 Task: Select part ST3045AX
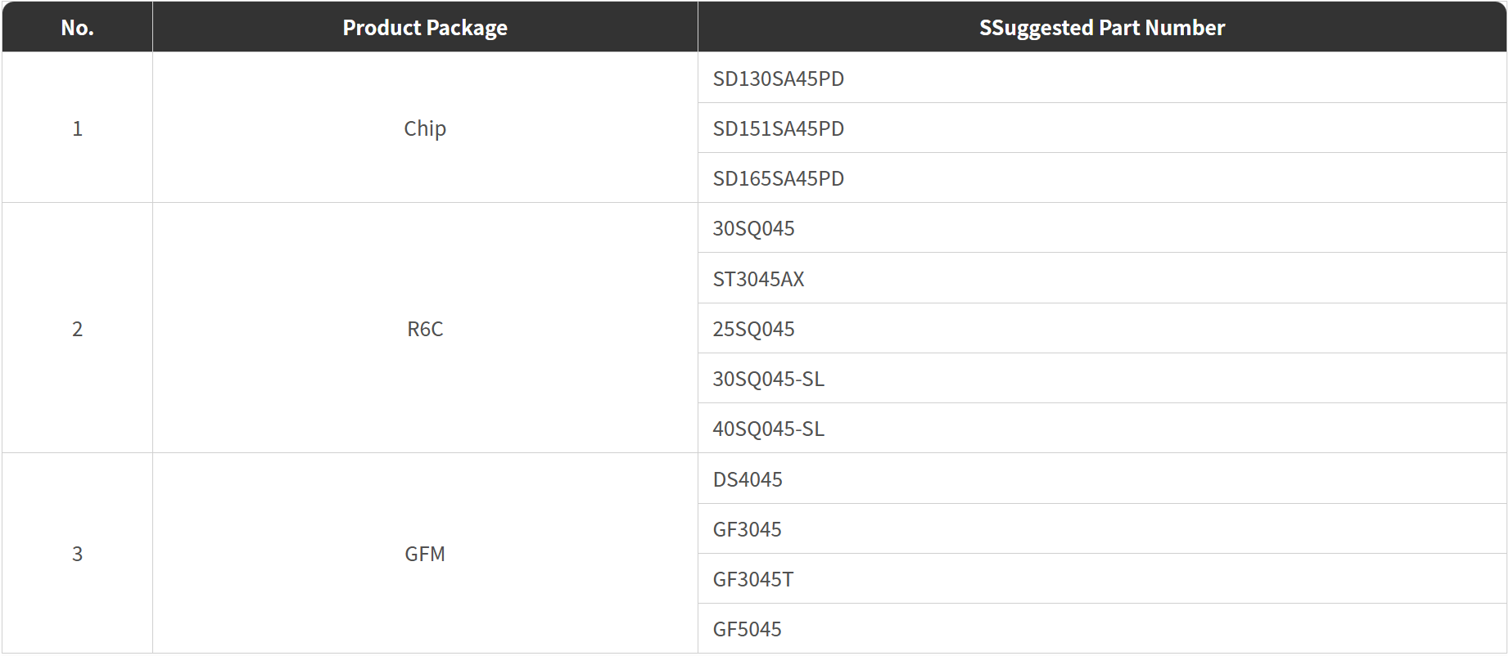point(758,279)
